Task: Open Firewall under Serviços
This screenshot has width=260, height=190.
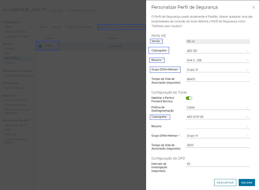Action: [10, 49]
